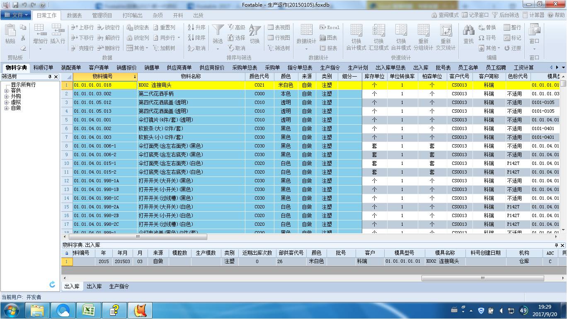Open the Excel app on the taskbar

89,310
